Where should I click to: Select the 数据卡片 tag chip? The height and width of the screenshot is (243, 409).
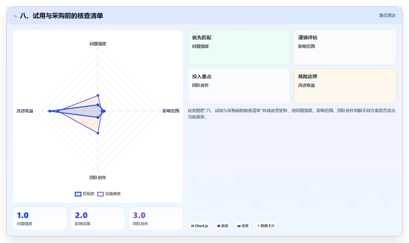pyautogui.click(x=266, y=226)
